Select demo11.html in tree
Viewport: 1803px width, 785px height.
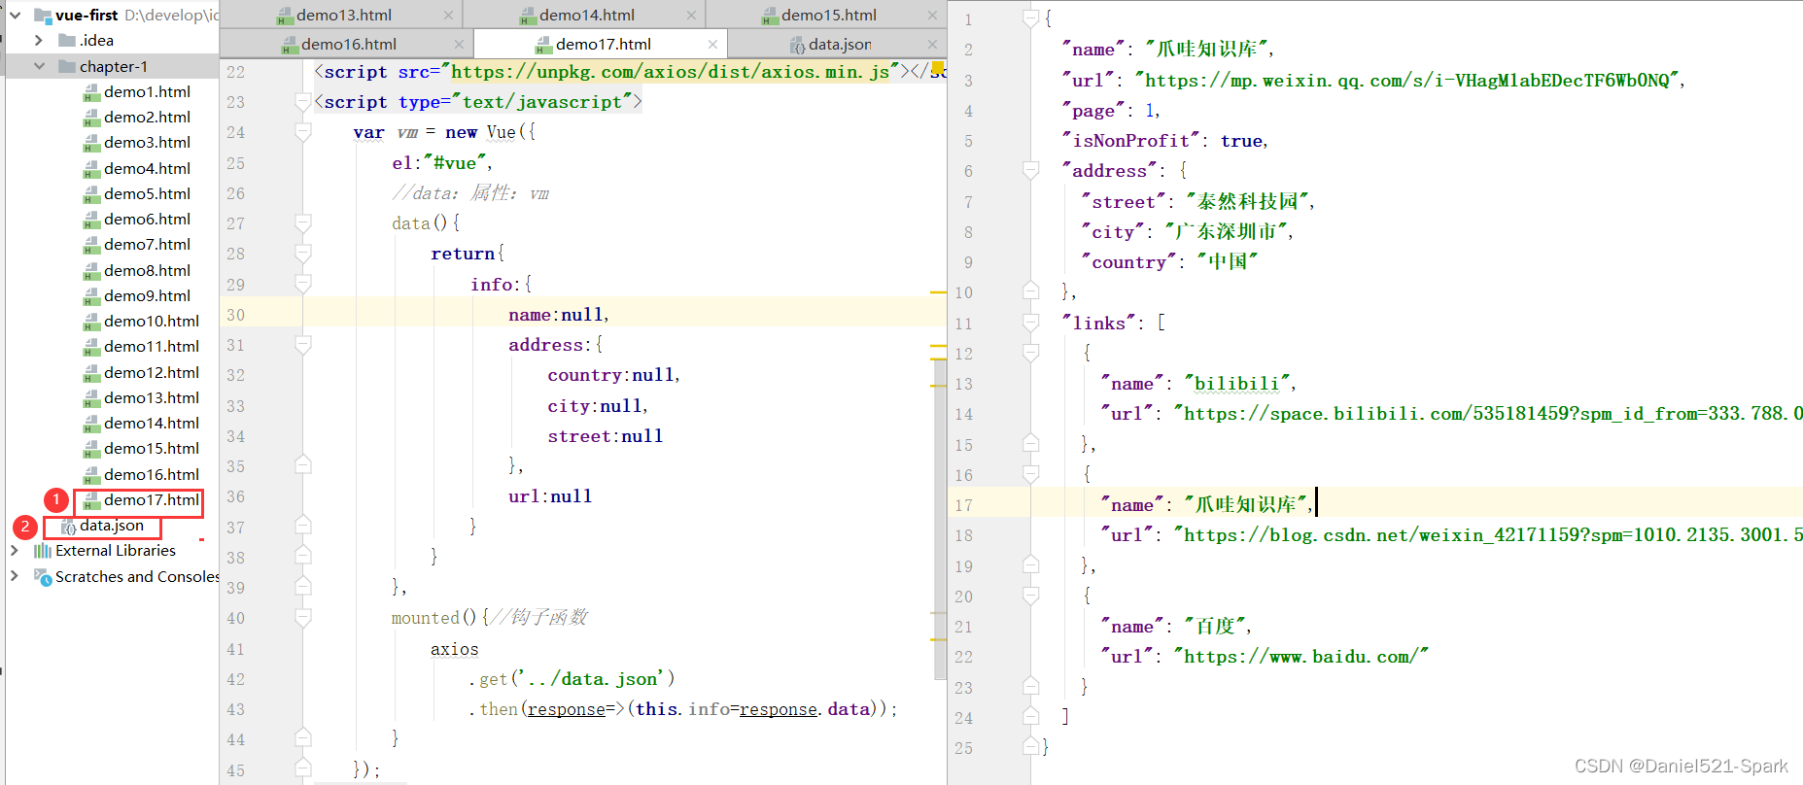[152, 346]
